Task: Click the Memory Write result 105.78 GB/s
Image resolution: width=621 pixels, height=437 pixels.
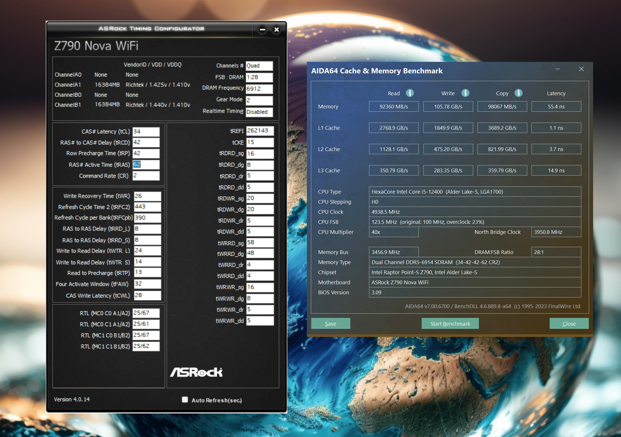Action: pyautogui.click(x=448, y=106)
